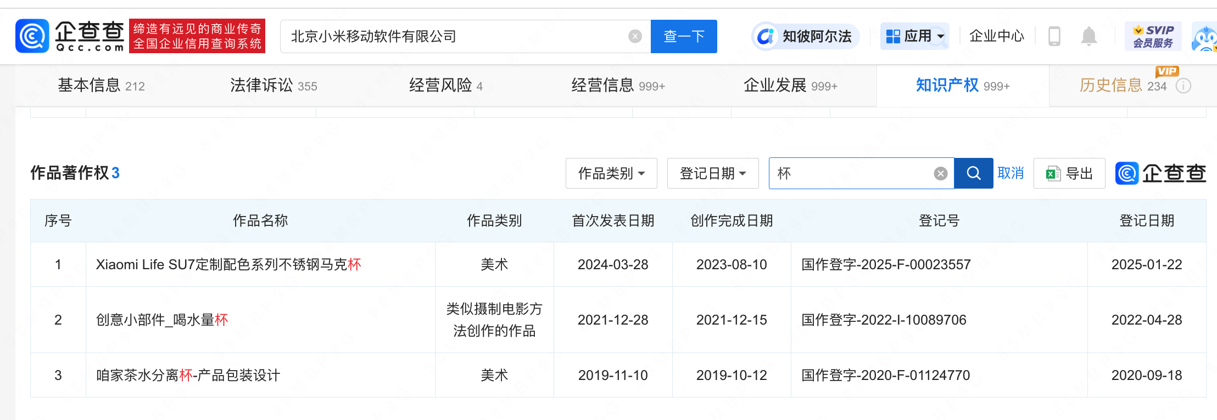Viewport: 1217px width, 420px height.
Task: Select registration number 国作登字-2022-I-10089706
Action: point(884,320)
